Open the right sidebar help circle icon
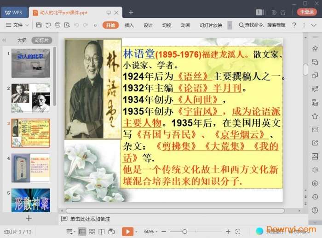 (x=315, y=210)
